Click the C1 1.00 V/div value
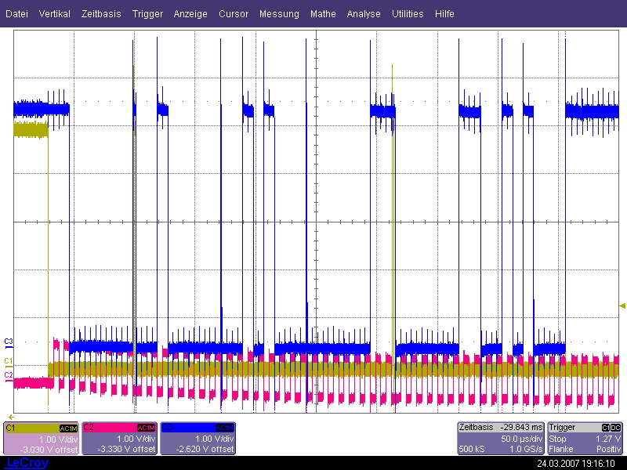627x470 pixels. tap(58, 439)
